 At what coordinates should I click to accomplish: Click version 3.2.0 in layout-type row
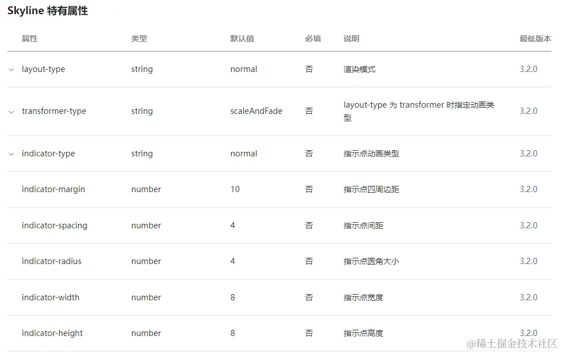[529, 69]
